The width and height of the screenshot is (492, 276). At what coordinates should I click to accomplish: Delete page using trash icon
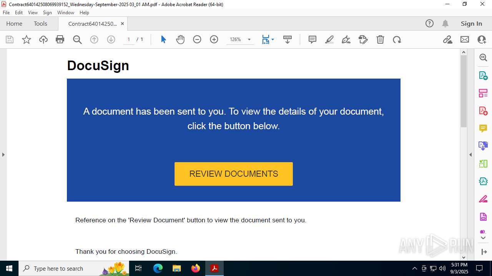pyautogui.click(x=380, y=39)
